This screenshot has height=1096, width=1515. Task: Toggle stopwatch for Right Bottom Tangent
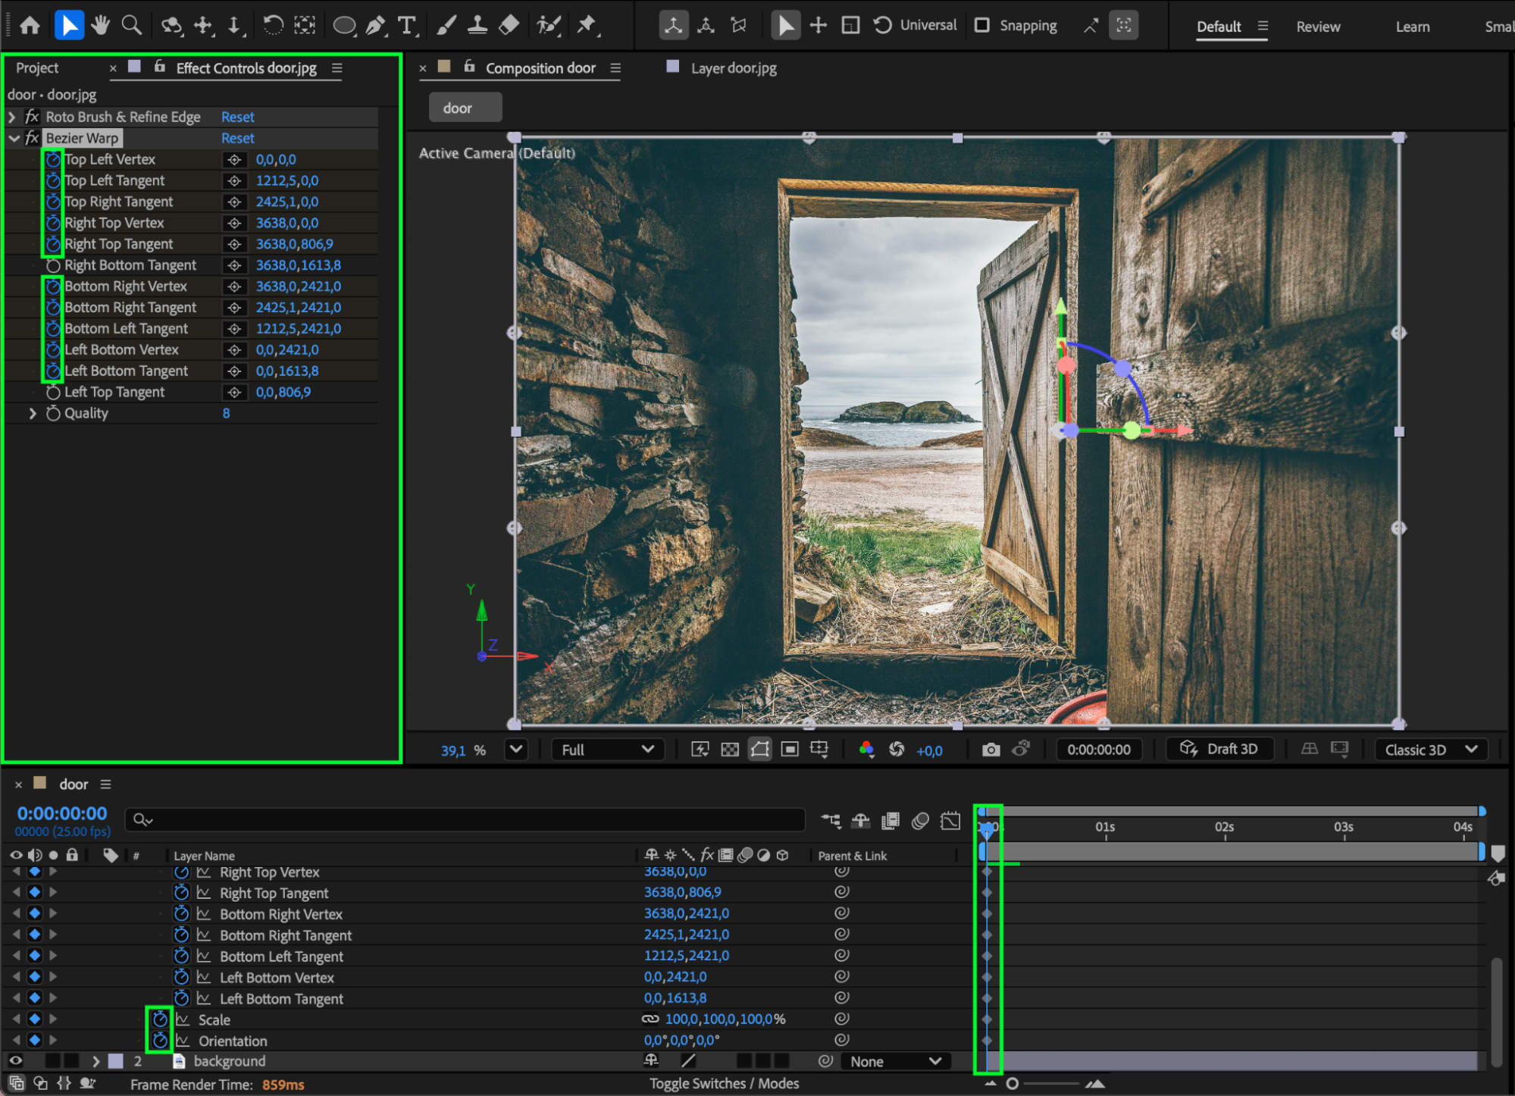(53, 265)
